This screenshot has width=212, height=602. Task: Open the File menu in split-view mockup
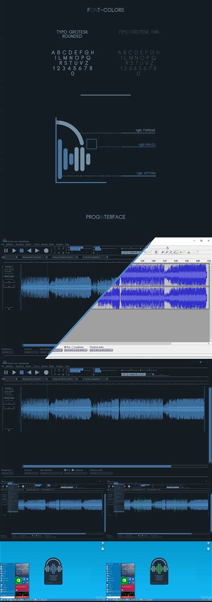(3, 244)
